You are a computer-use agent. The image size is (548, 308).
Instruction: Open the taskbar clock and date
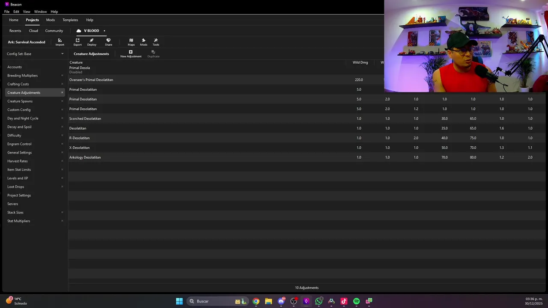(534, 301)
